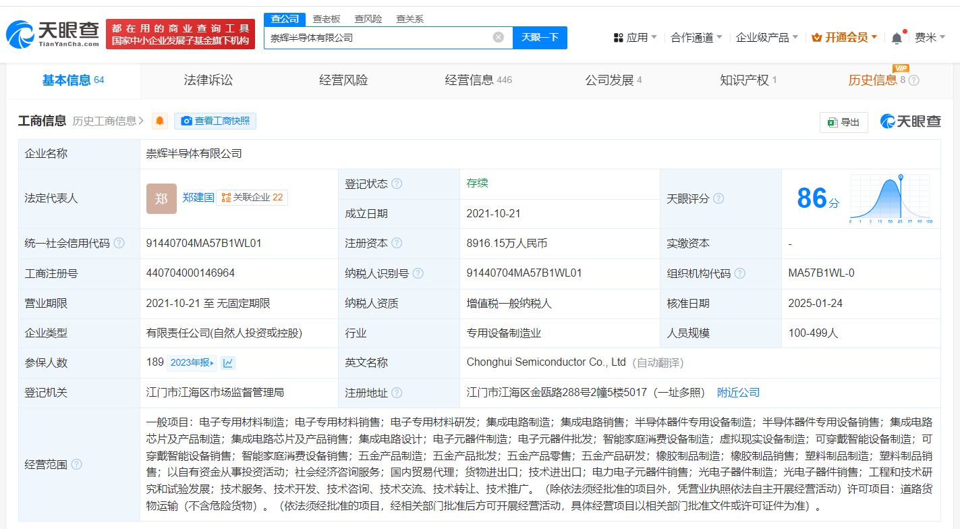
Task: Select the 查老板 search tab
Action: (326, 19)
